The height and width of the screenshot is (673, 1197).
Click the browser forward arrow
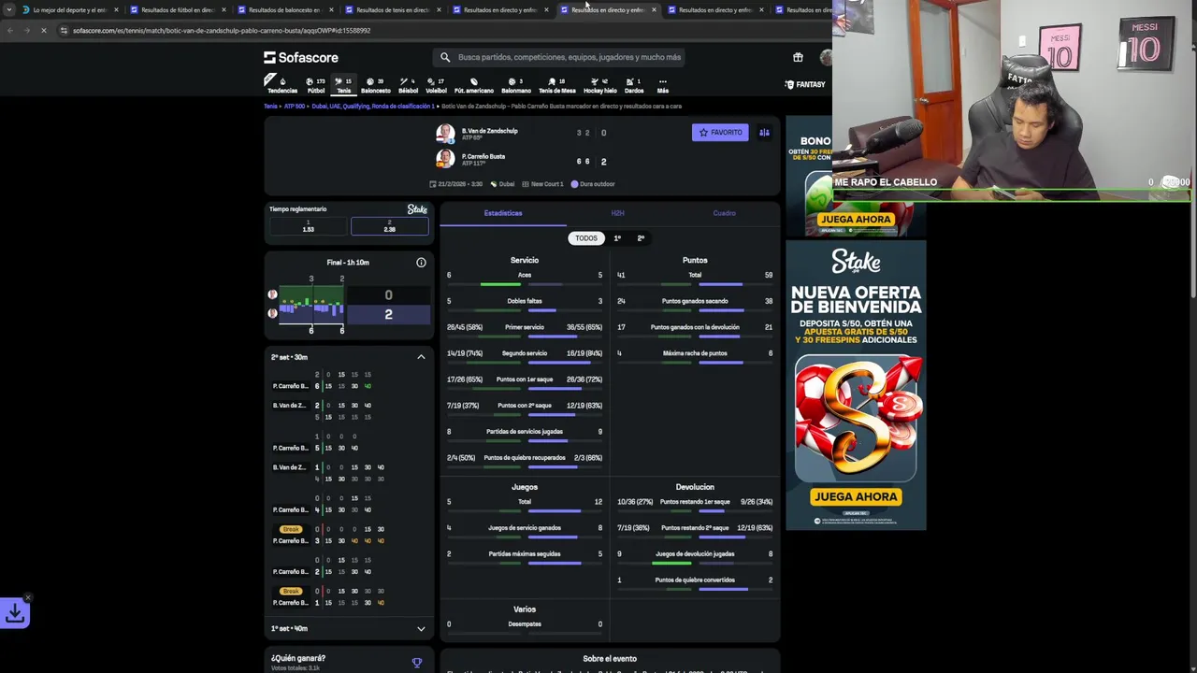26,31
